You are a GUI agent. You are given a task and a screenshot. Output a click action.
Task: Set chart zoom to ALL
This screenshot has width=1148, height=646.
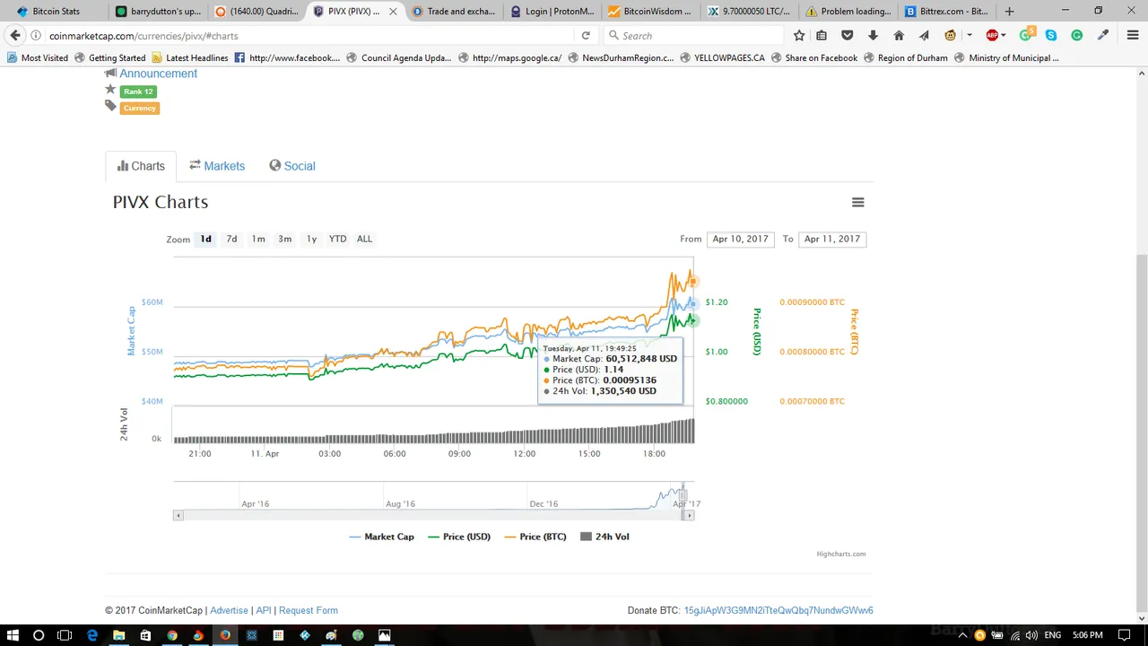364,239
